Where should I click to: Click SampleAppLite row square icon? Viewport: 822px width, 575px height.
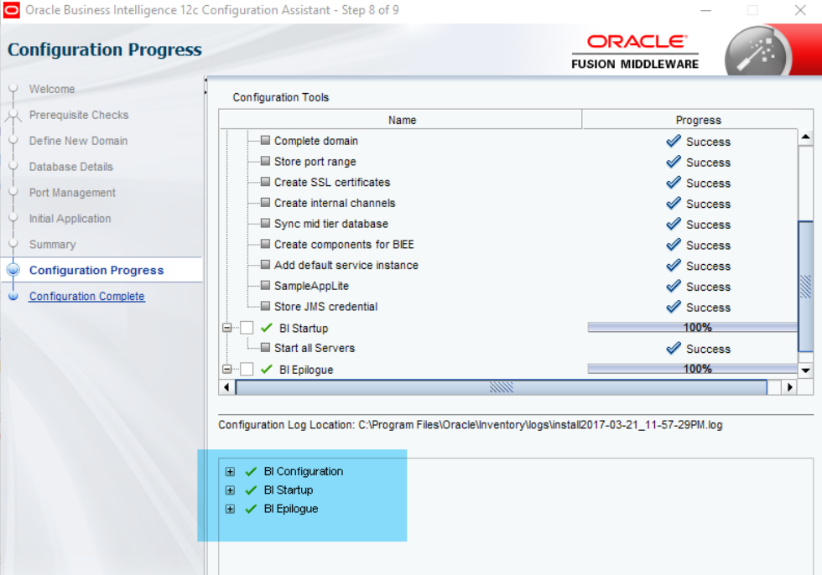[265, 286]
